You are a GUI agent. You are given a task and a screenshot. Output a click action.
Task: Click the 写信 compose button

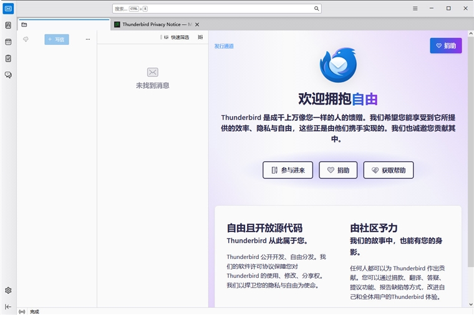(57, 39)
